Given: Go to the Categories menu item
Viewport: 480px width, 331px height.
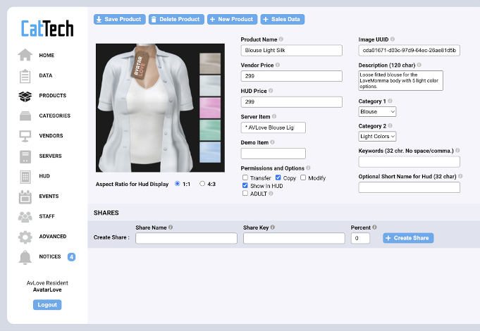Looking at the screenshot, I should [54, 116].
